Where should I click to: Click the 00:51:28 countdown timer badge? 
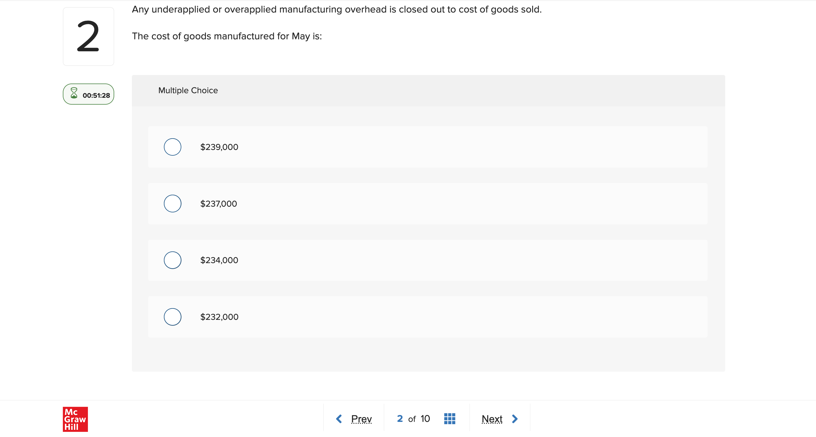pyautogui.click(x=89, y=94)
